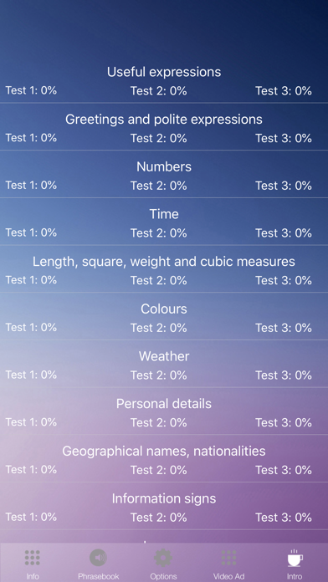
Task: Start Test 2 for Greetings and polite expressions
Action: (x=159, y=138)
